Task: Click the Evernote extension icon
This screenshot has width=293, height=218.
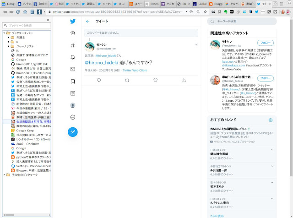Action: coord(226,12)
